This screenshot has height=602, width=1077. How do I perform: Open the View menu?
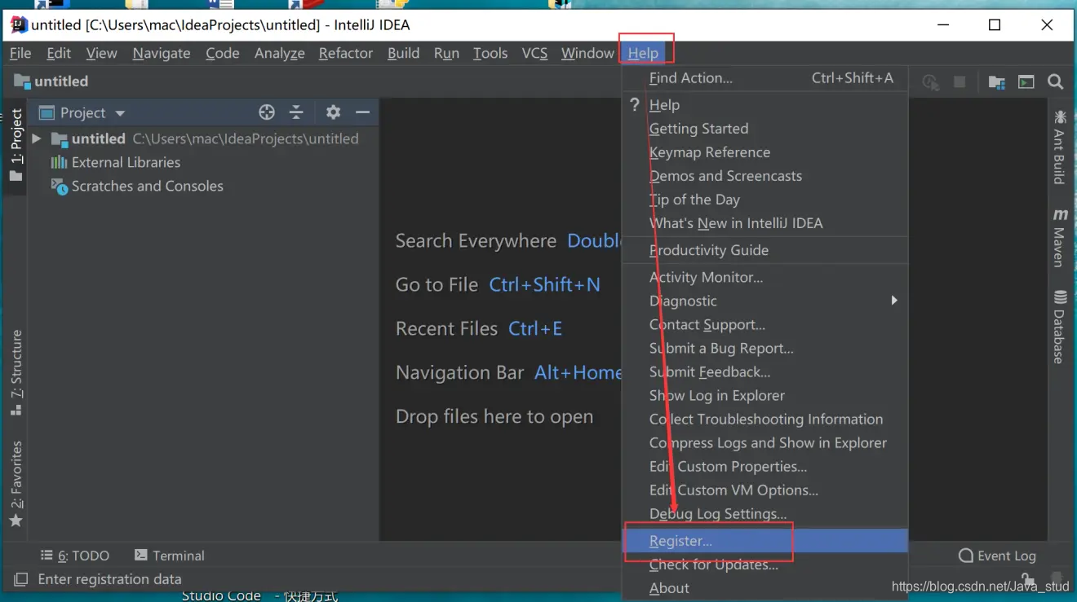tap(101, 53)
